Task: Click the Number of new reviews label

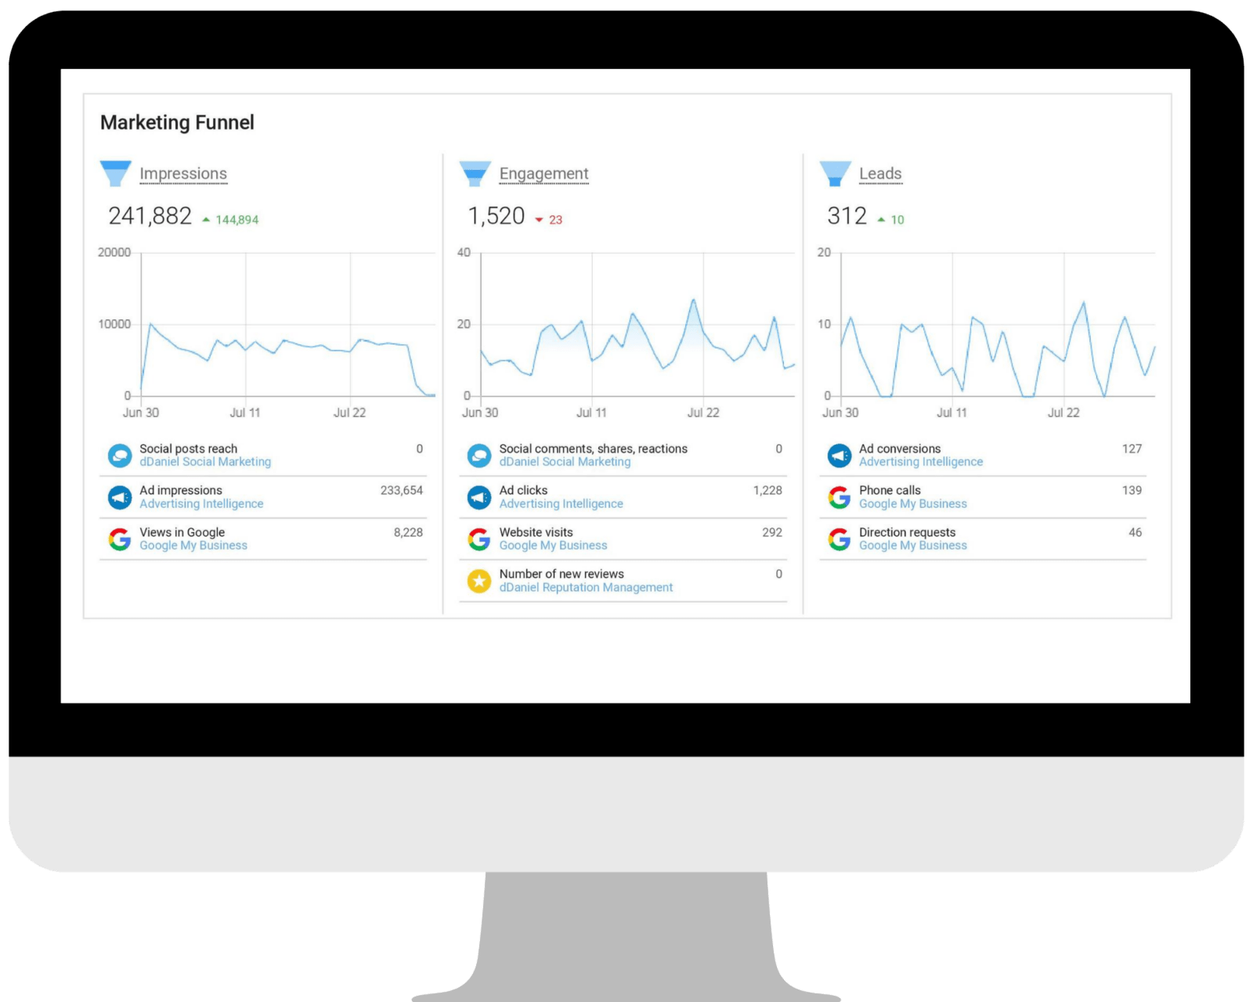Action: pyautogui.click(x=562, y=574)
